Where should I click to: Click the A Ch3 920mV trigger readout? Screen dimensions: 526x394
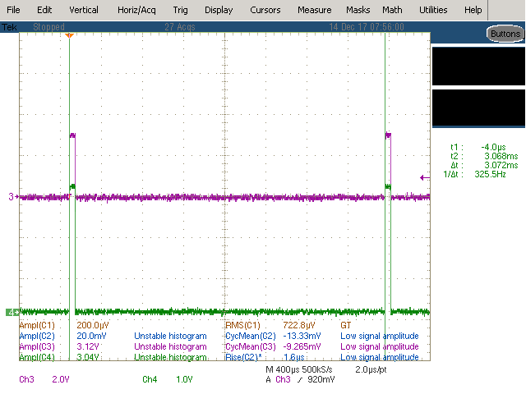300,379
